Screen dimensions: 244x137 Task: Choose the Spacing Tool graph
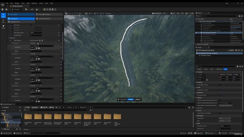point(21,19)
